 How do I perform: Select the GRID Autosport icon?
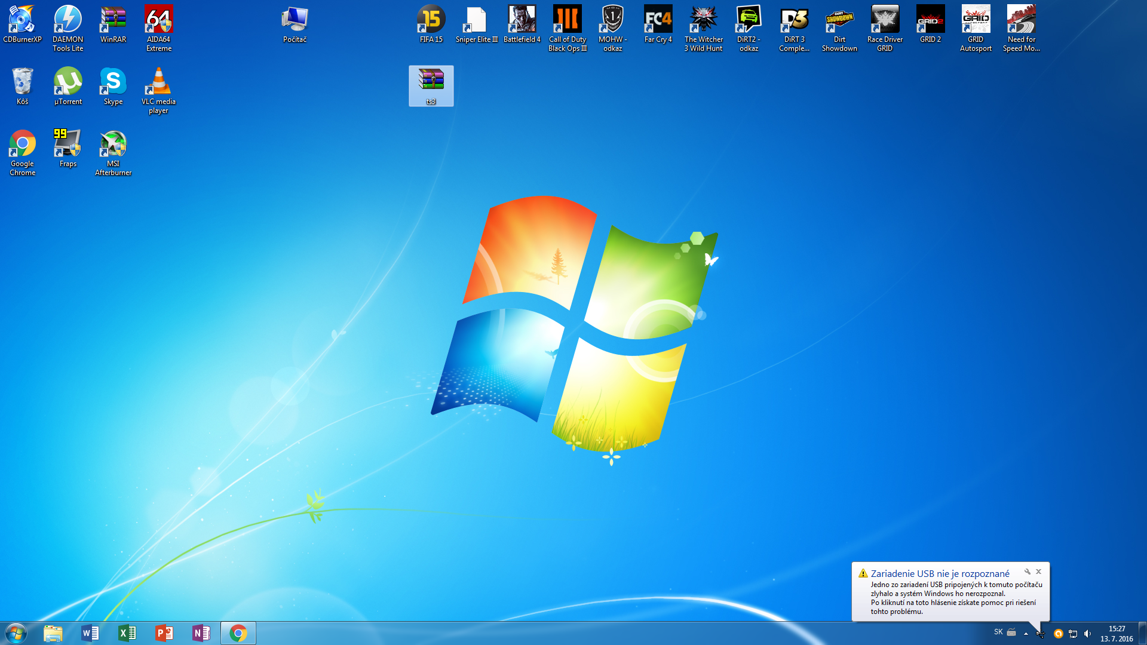[x=976, y=29]
